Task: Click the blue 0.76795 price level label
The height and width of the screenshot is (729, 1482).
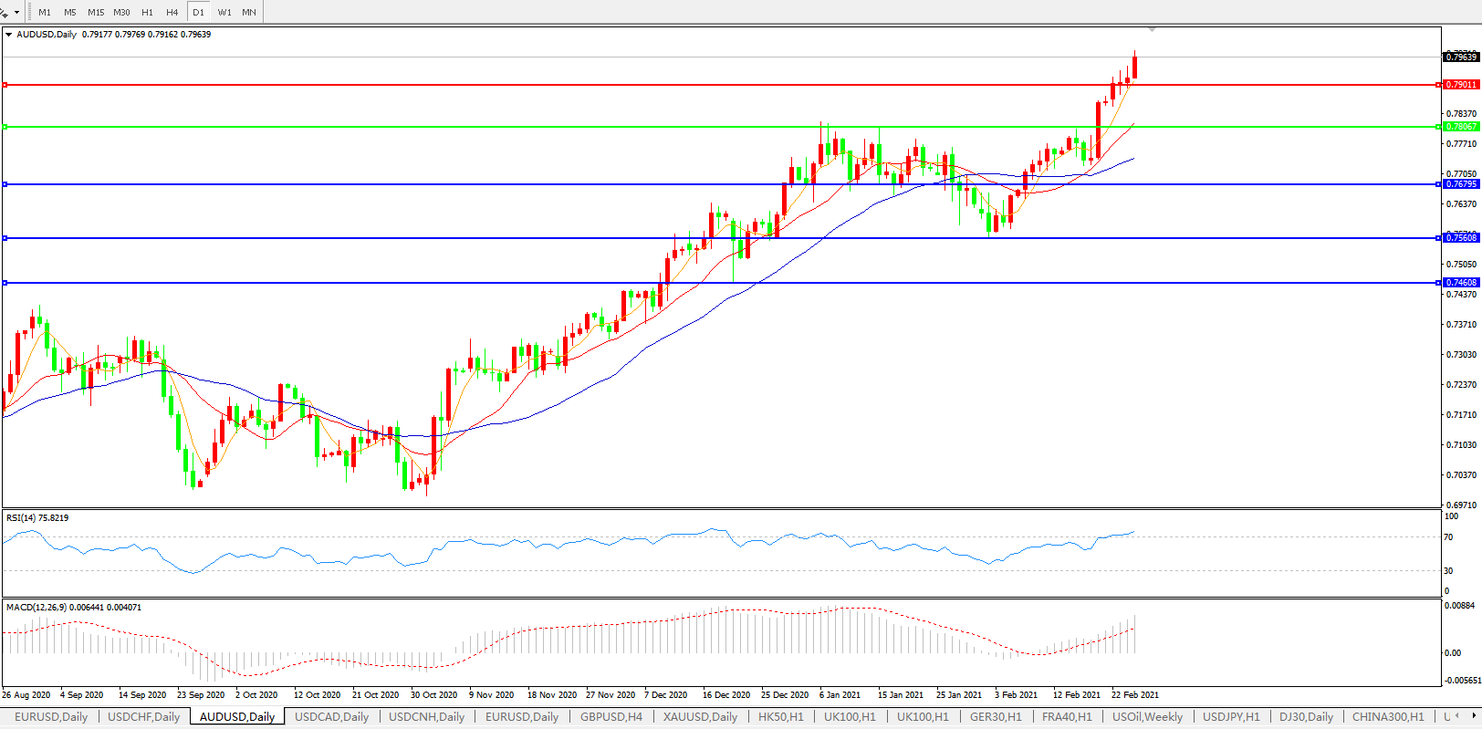Action: [1461, 184]
